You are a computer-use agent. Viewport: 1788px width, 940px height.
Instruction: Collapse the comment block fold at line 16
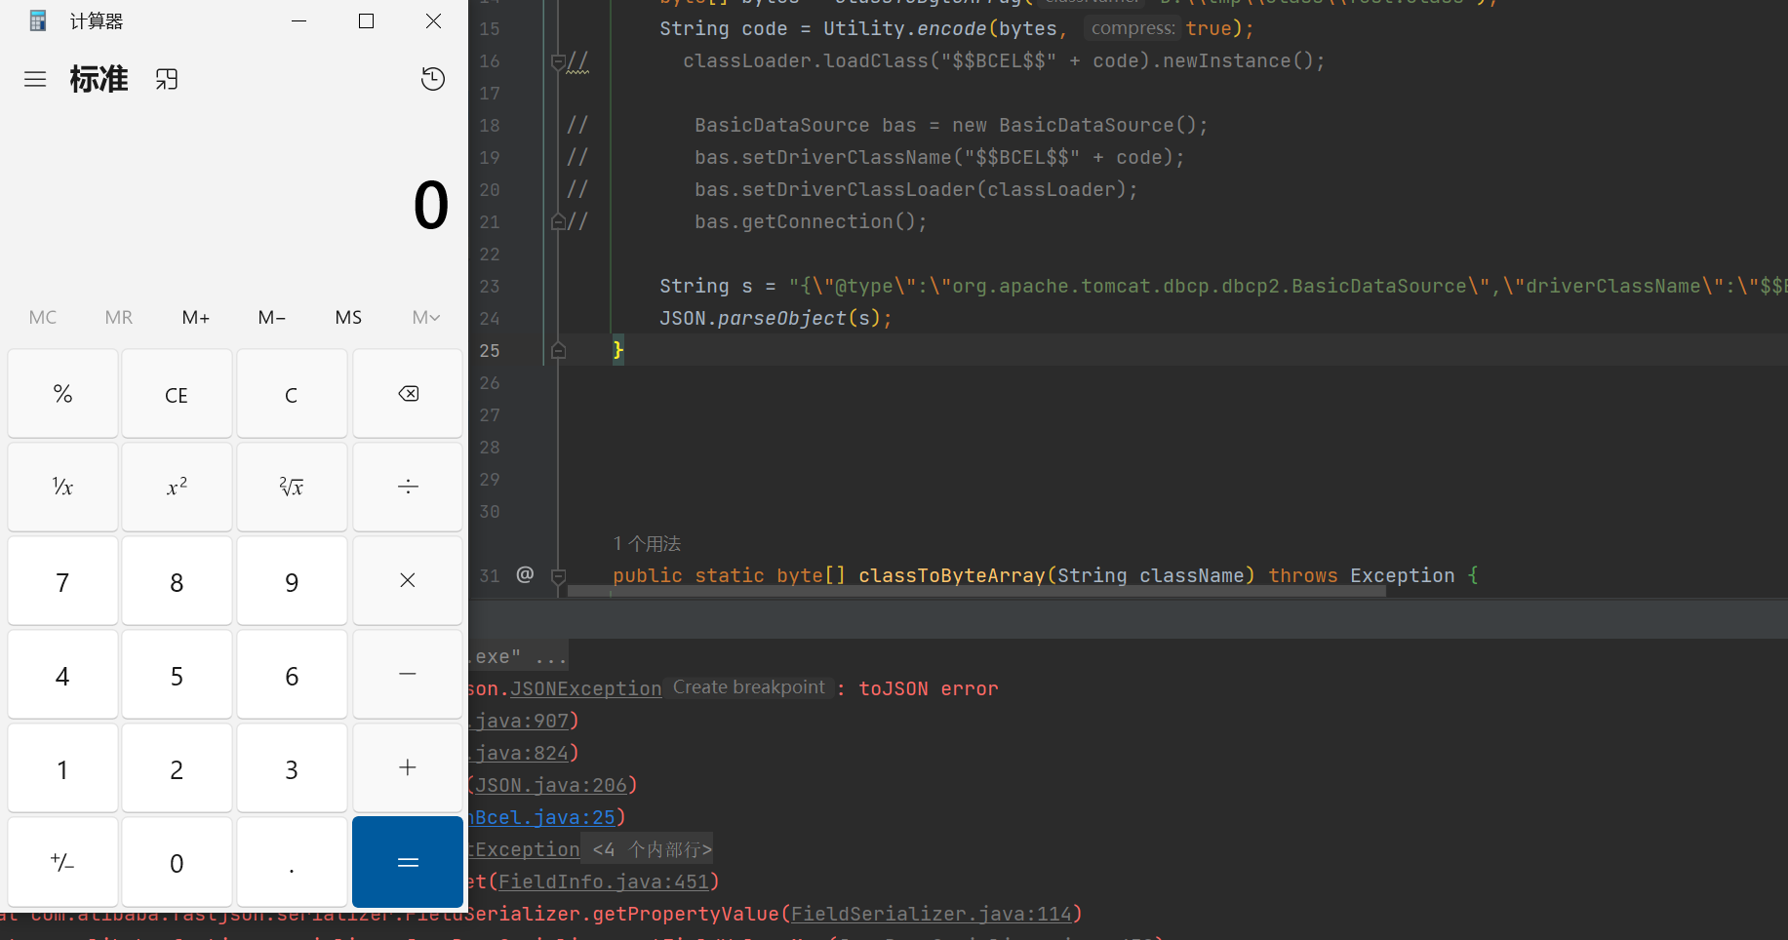[558, 61]
